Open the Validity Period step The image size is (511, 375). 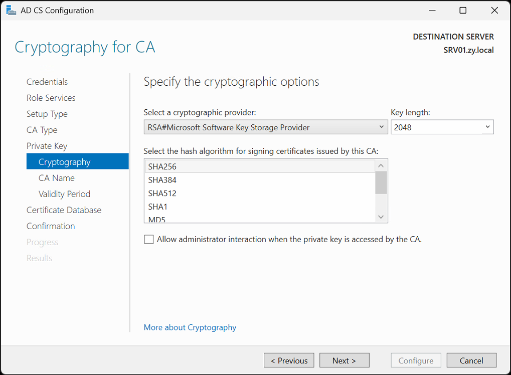(x=65, y=194)
